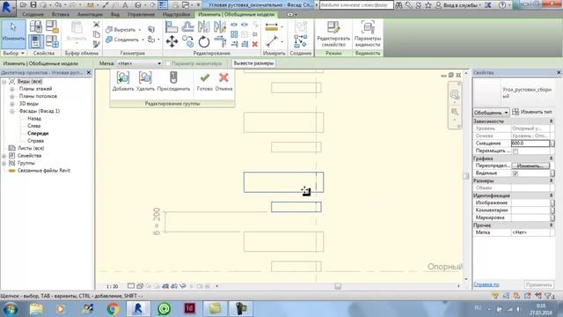Click Присоединить in group editing panel

click(173, 82)
